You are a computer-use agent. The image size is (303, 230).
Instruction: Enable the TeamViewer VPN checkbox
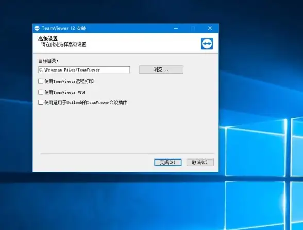[41, 92]
